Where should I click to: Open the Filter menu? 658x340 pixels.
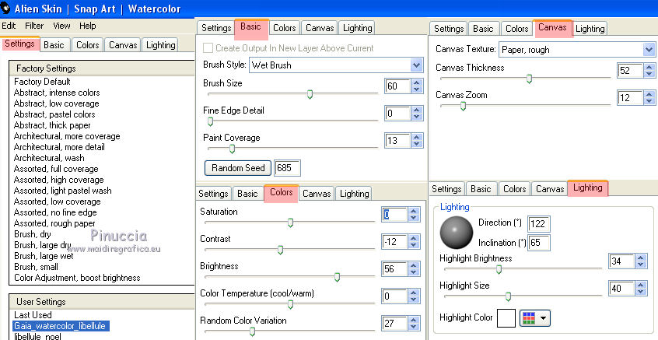(x=33, y=25)
